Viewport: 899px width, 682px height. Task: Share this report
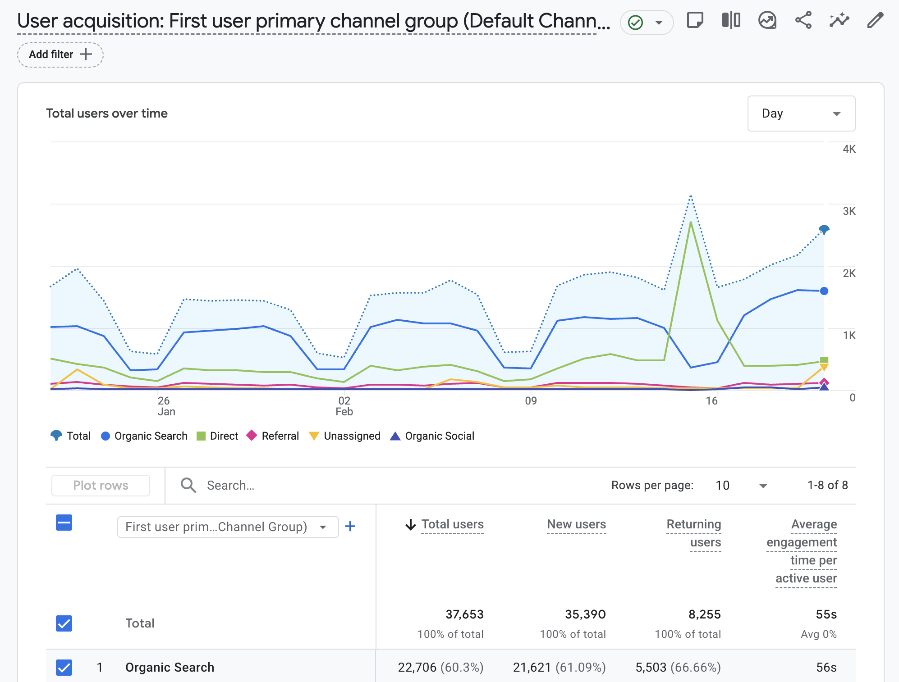pyautogui.click(x=803, y=20)
